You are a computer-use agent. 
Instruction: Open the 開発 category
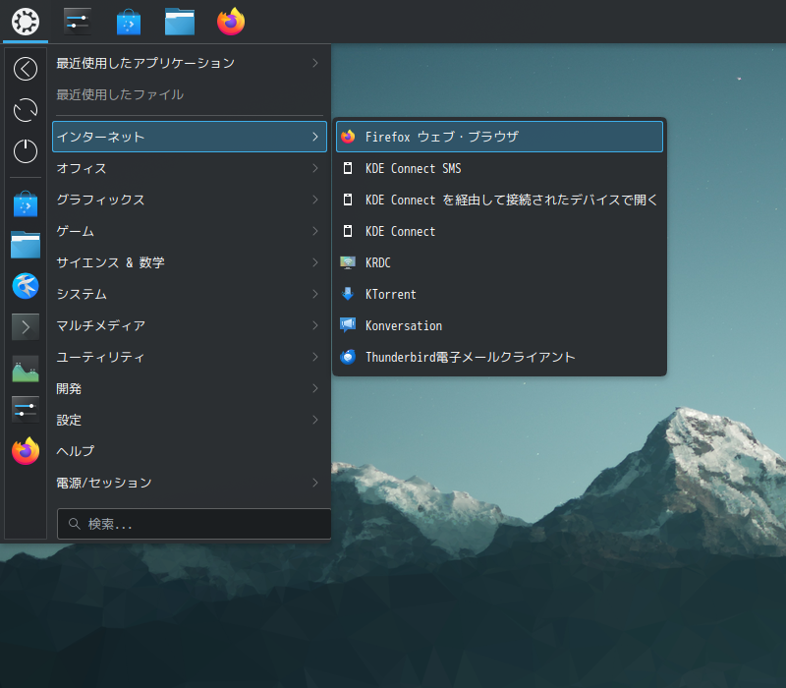[190, 388]
